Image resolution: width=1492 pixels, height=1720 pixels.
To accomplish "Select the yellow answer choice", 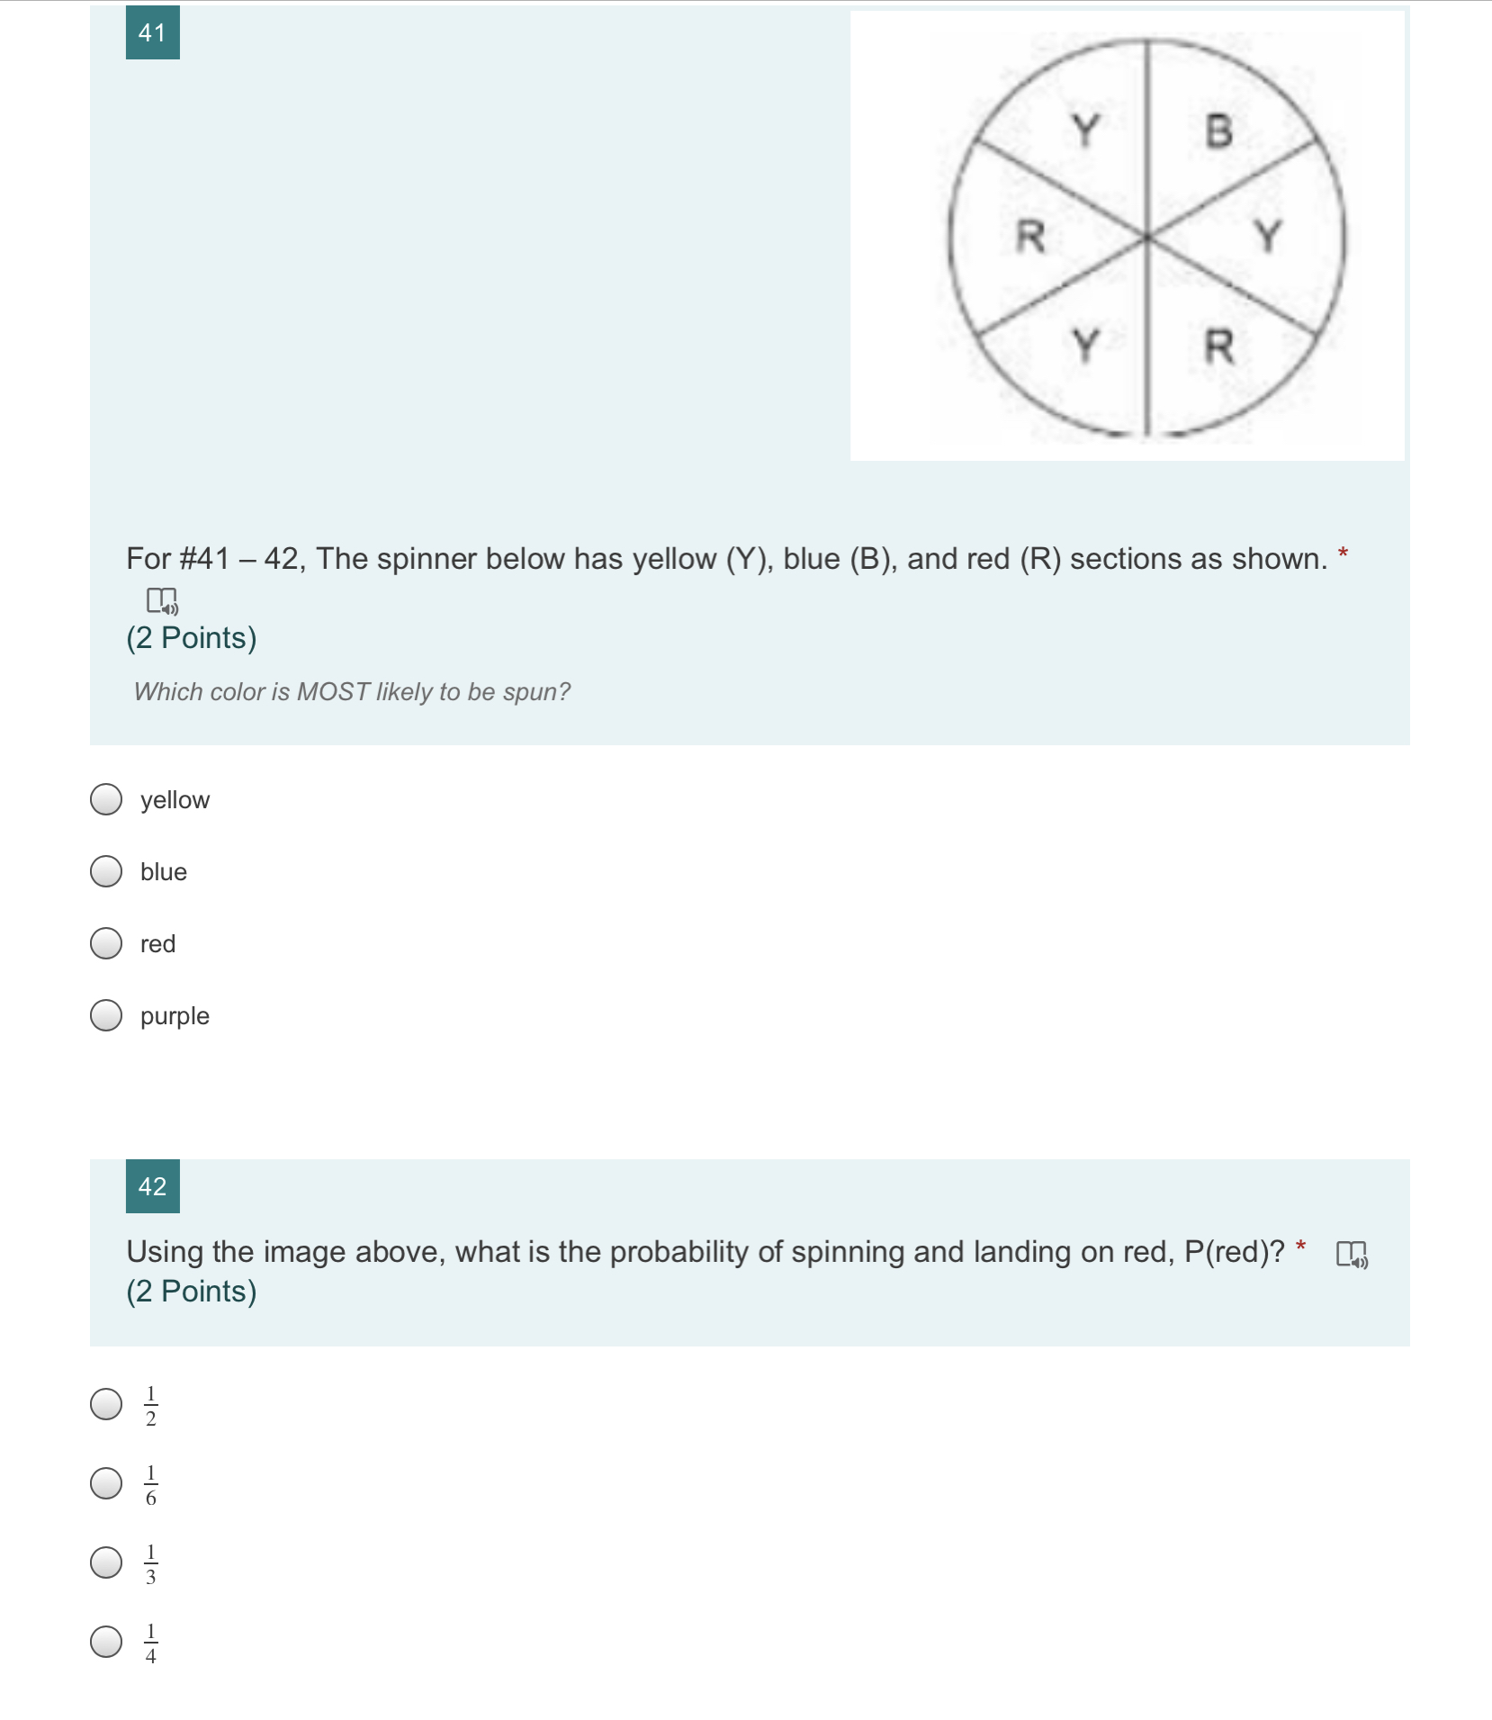I will pos(105,799).
